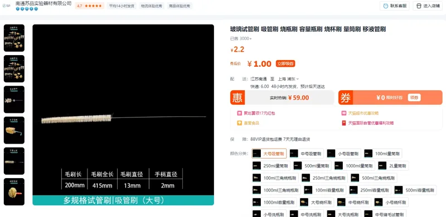Viewport: 446px width, 217px height.
Task: Select the 250ml容量瓶刷 variant
Action: [x=370, y=190]
